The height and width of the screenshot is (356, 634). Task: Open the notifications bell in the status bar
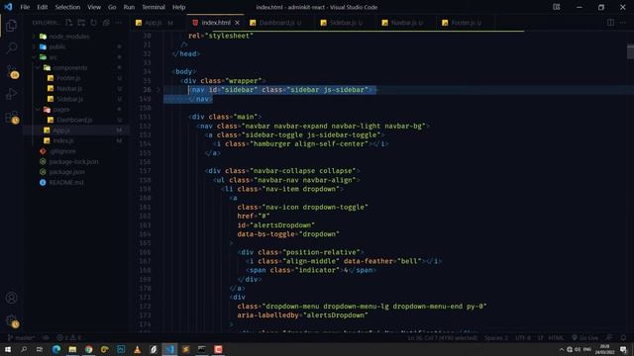pos(623,337)
